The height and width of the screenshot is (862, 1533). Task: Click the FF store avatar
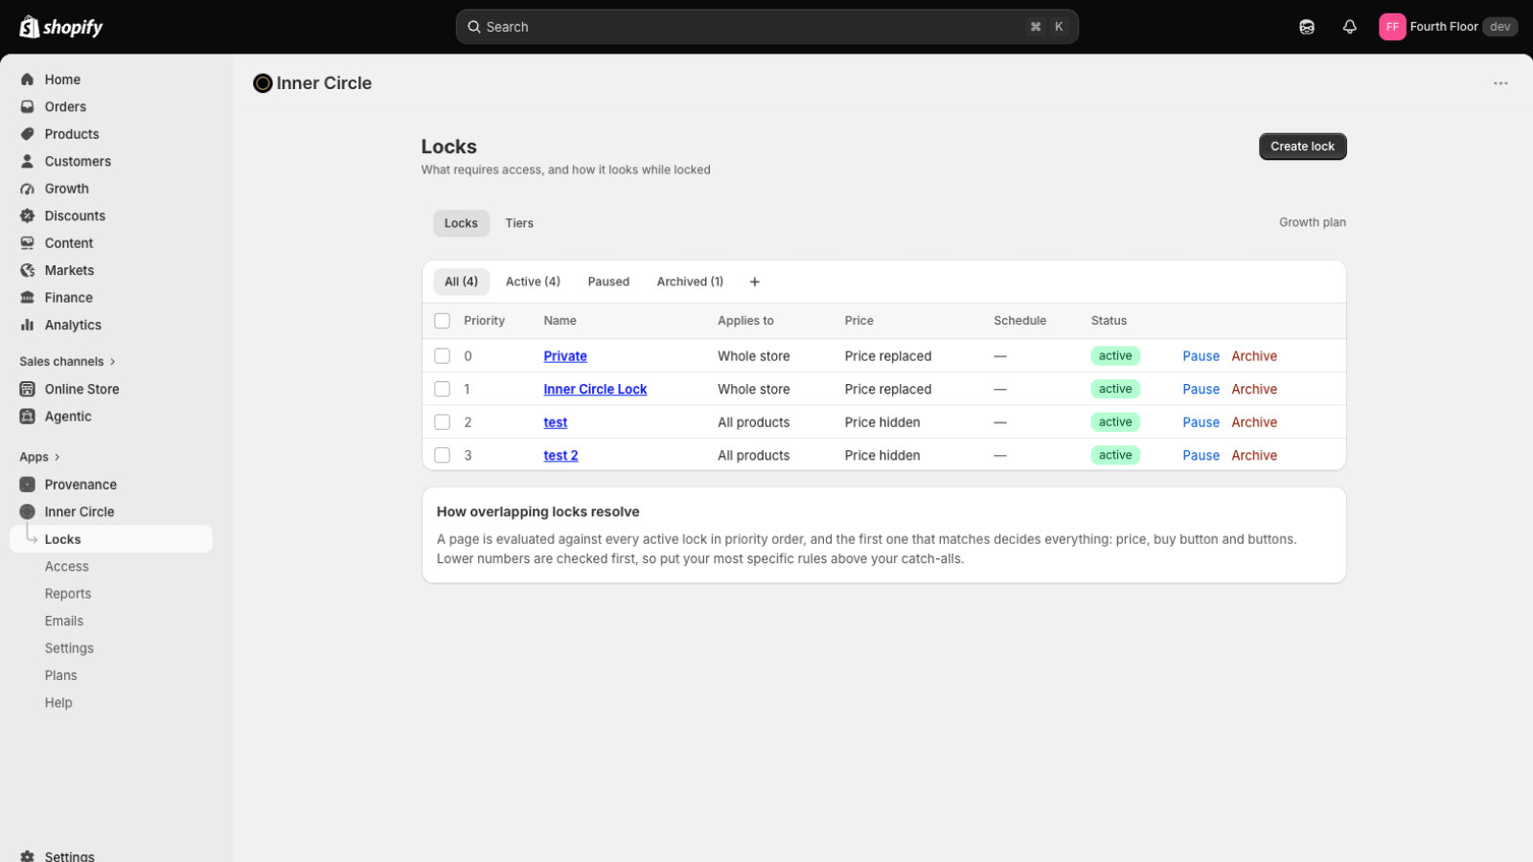[x=1392, y=27]
